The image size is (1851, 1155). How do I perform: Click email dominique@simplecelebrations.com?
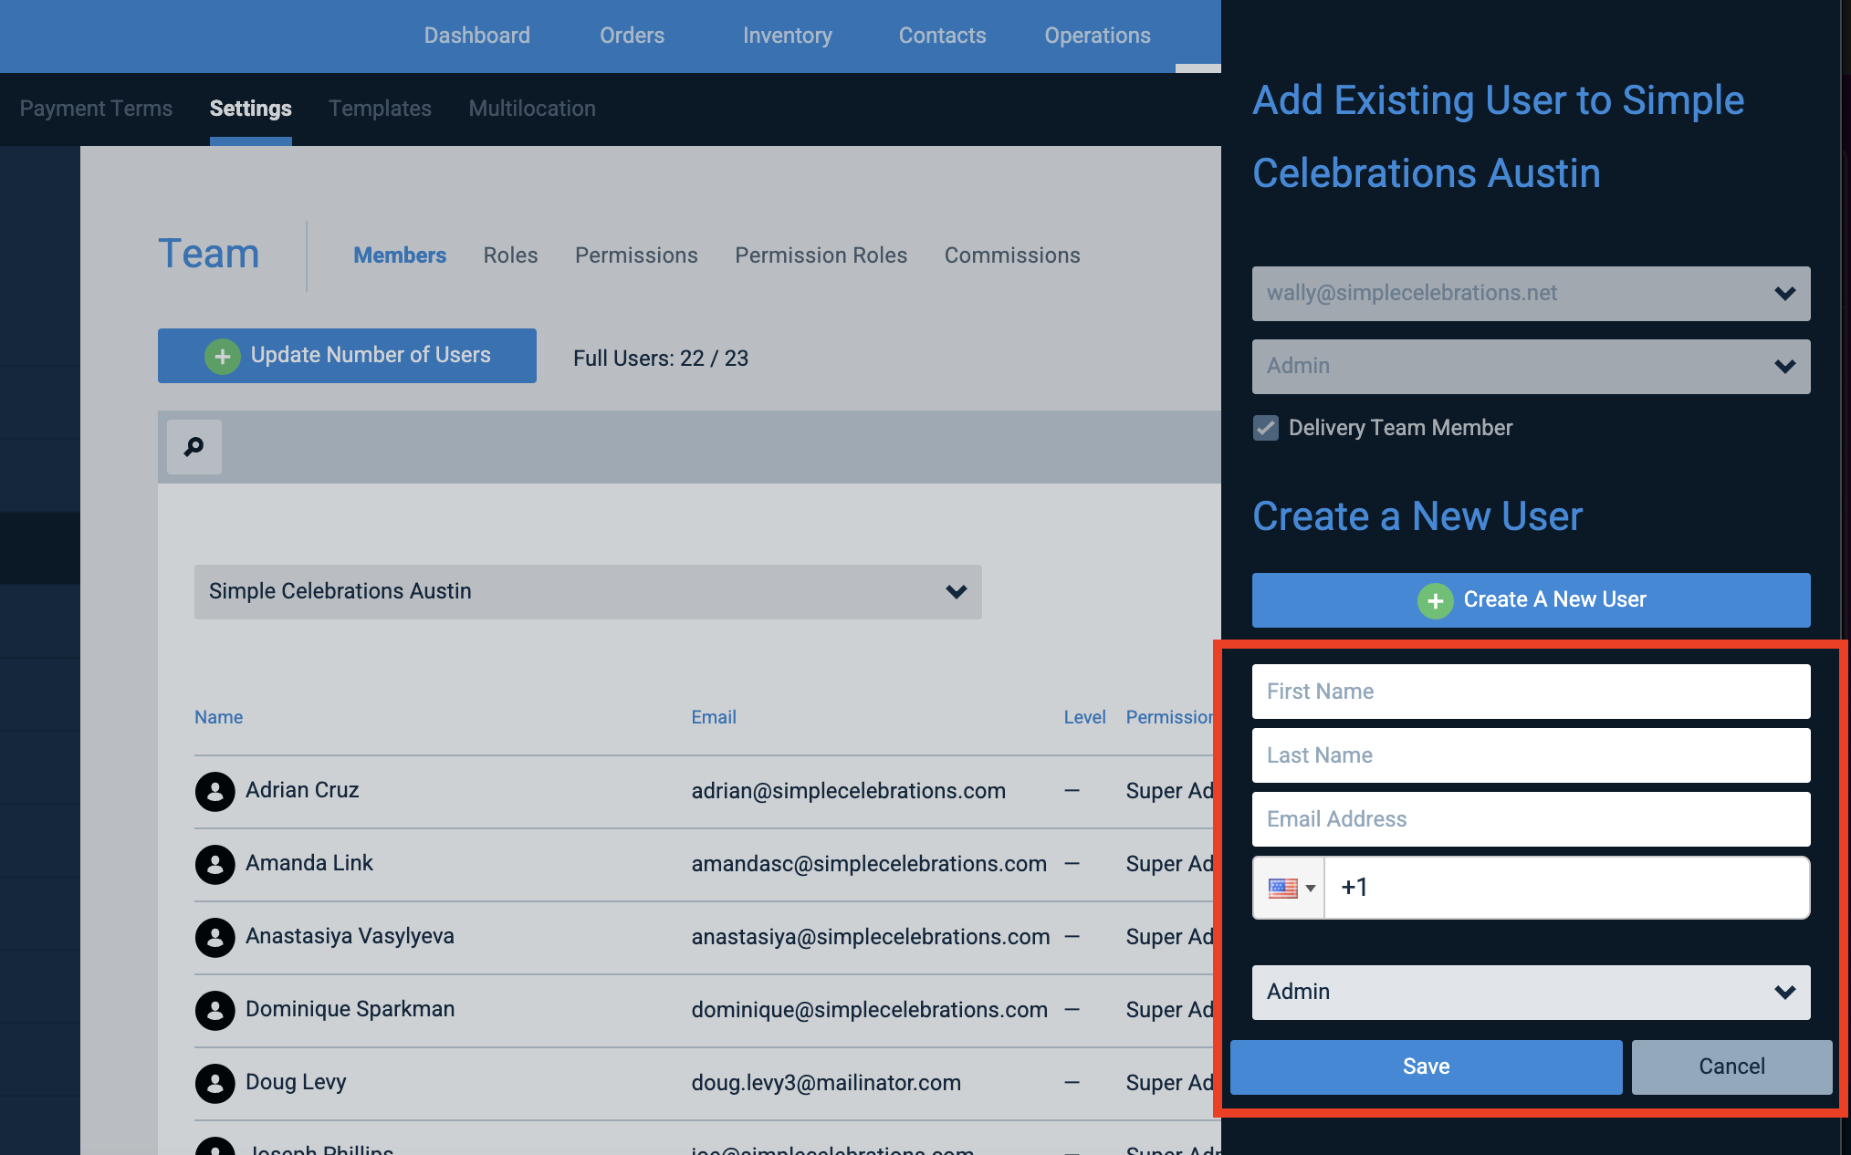click(x=869, y=1010)
